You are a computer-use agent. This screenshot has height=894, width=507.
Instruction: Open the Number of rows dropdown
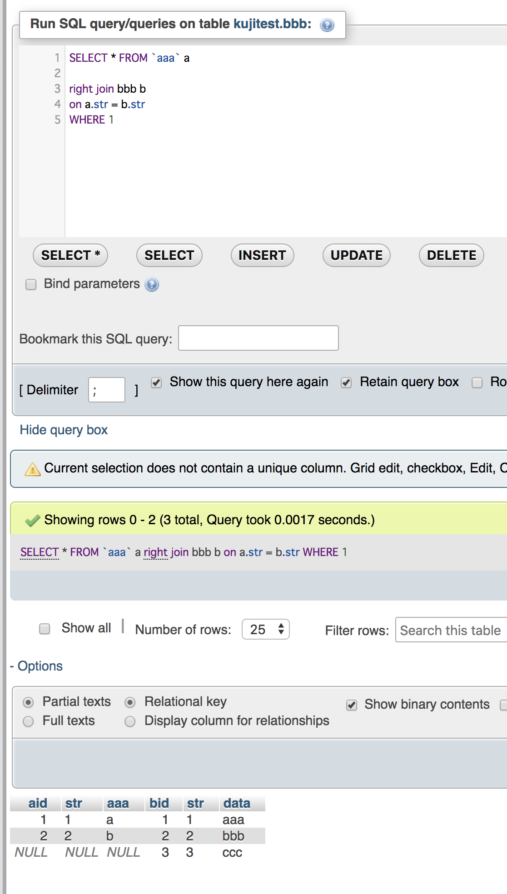pyautogui.click(x=266, y=630)
